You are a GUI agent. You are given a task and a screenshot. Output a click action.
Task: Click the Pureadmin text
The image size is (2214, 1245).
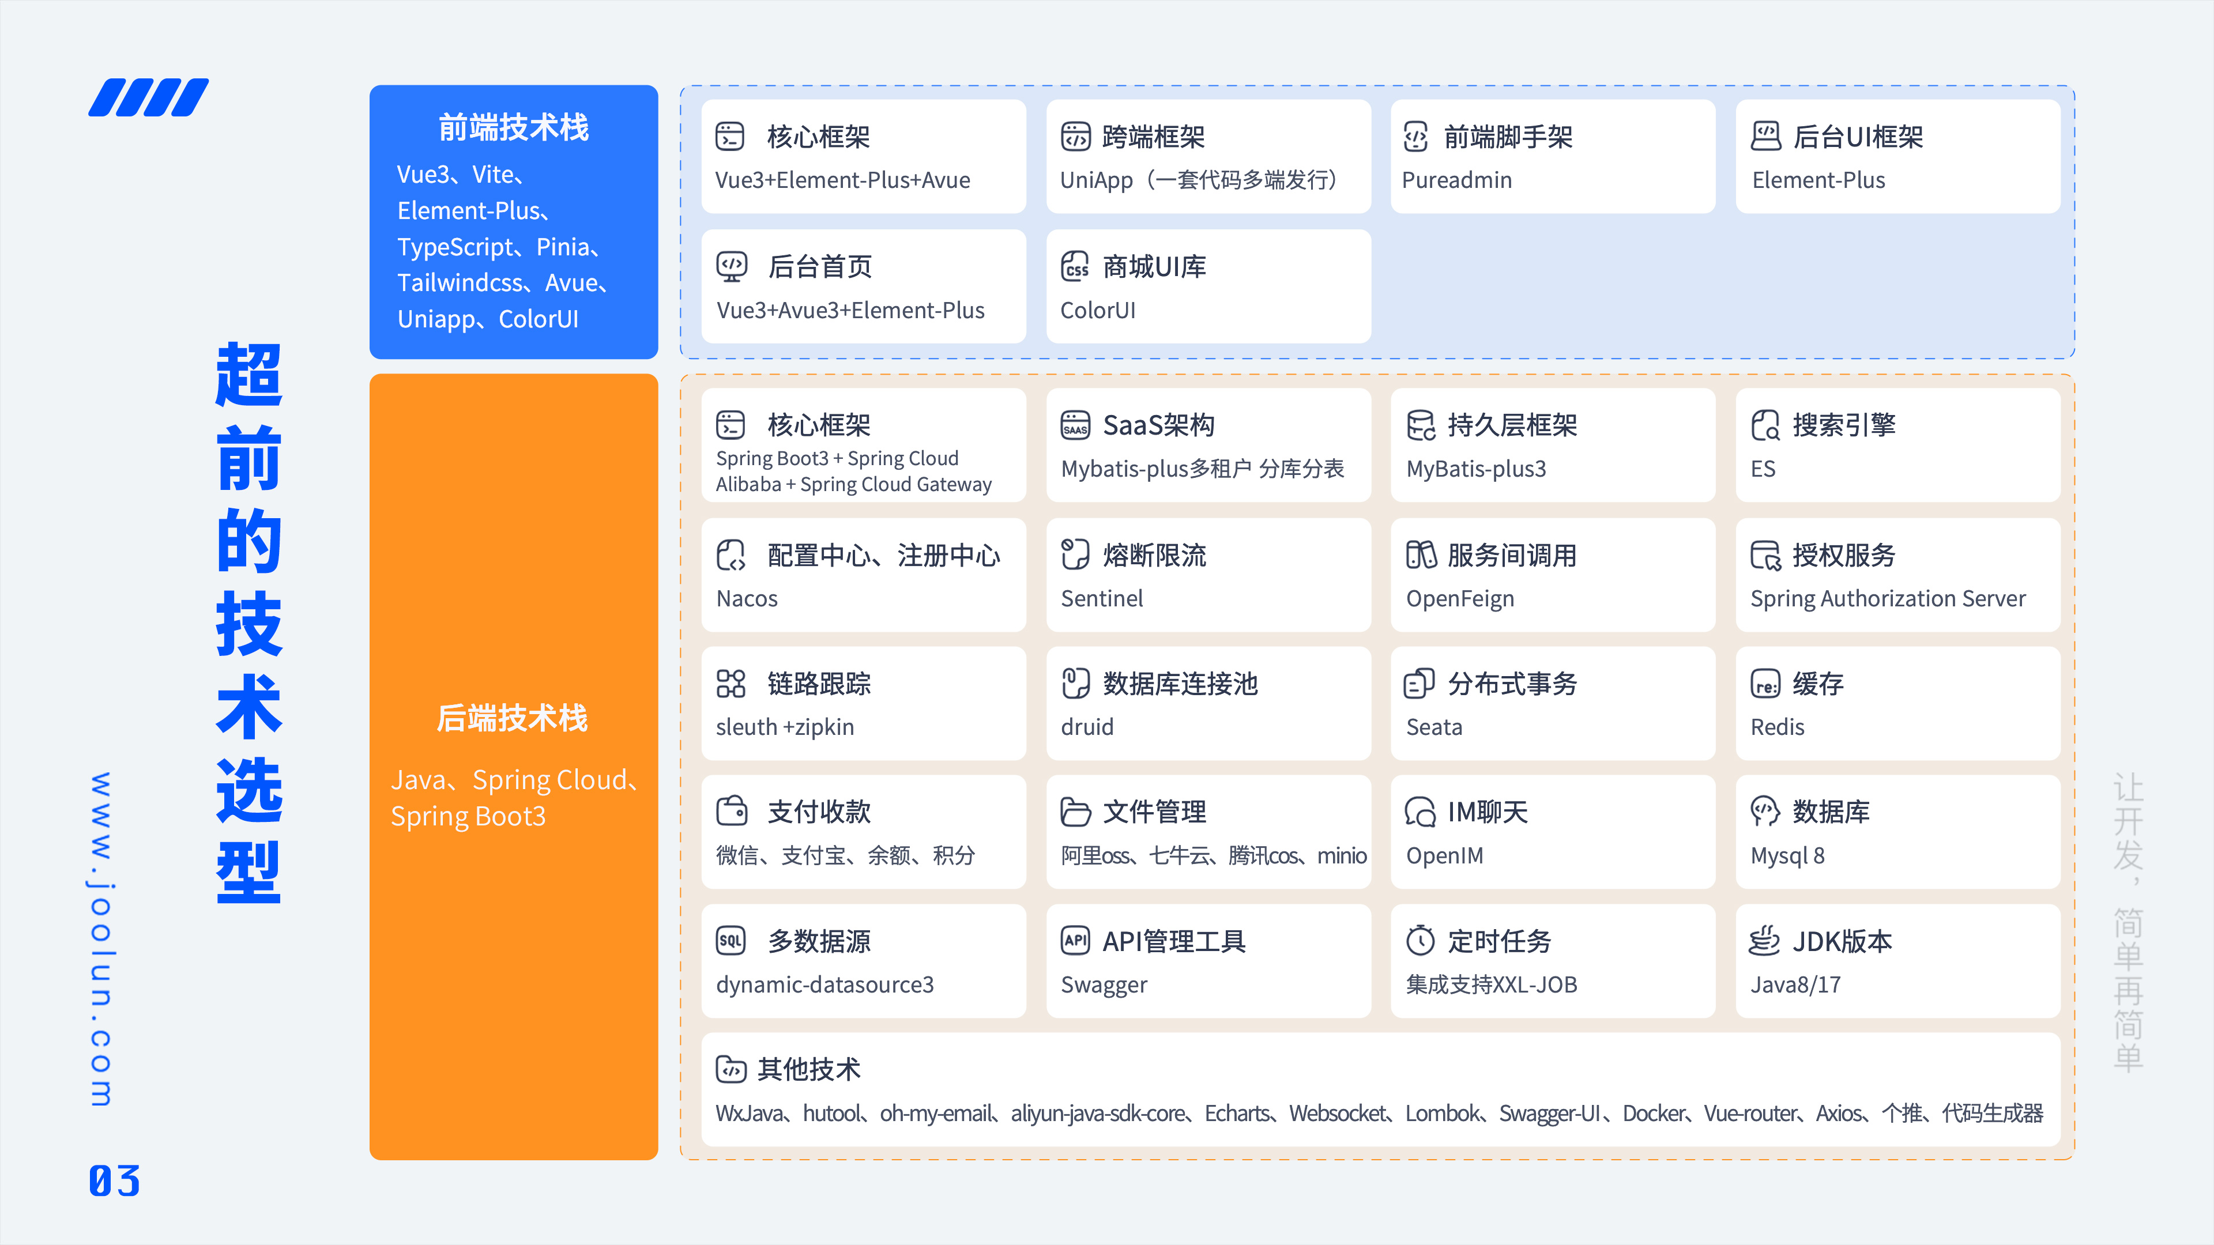click(x=1457, y=180)
